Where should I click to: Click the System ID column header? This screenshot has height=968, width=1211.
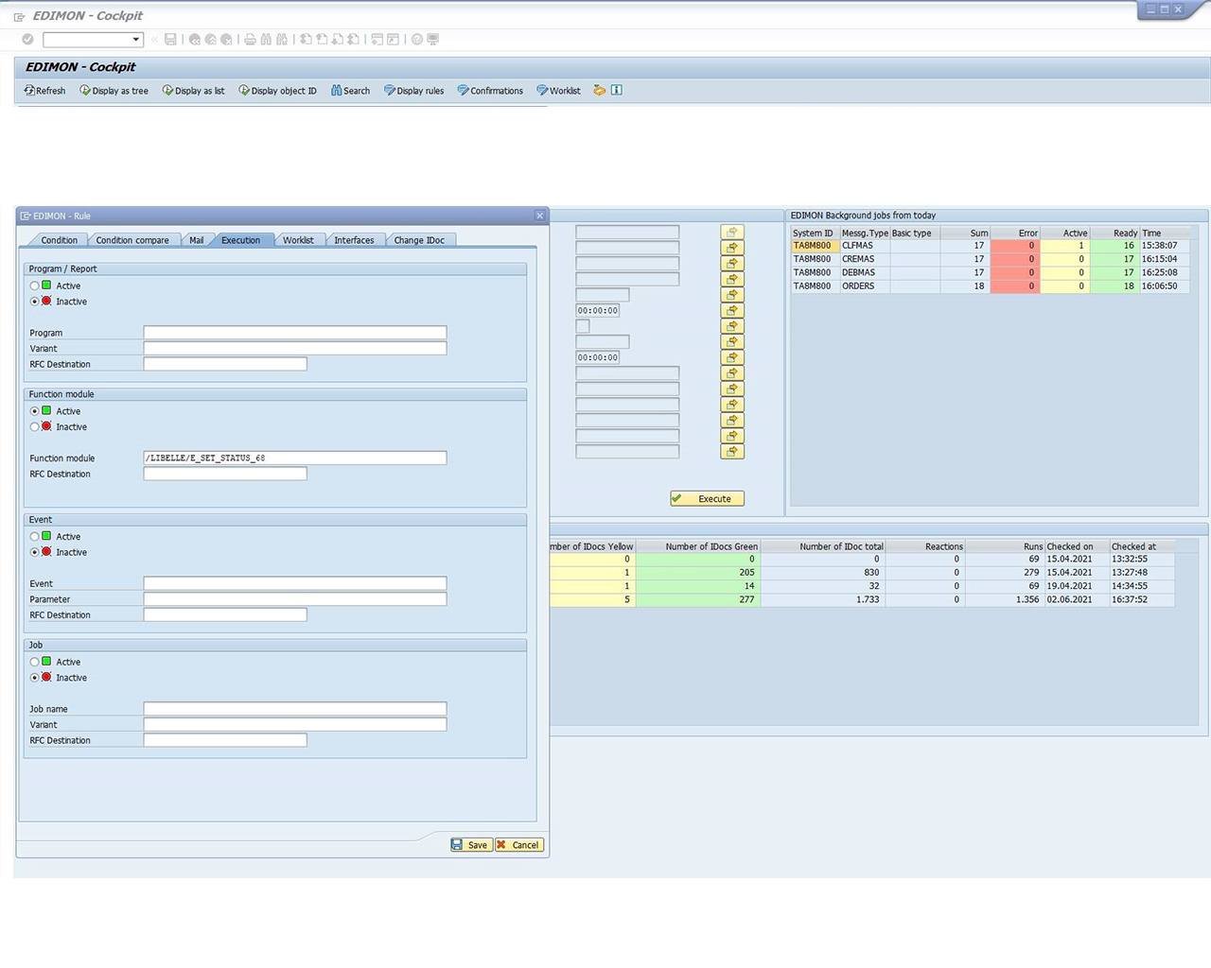coord(815,233)
